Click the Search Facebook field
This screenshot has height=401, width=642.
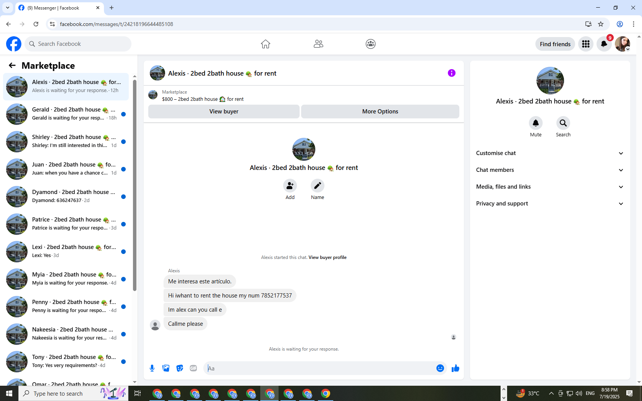[78, 44]
